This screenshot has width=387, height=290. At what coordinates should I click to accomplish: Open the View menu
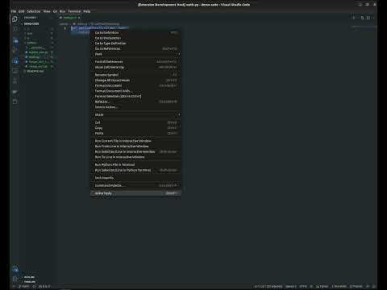coord(47,11)
